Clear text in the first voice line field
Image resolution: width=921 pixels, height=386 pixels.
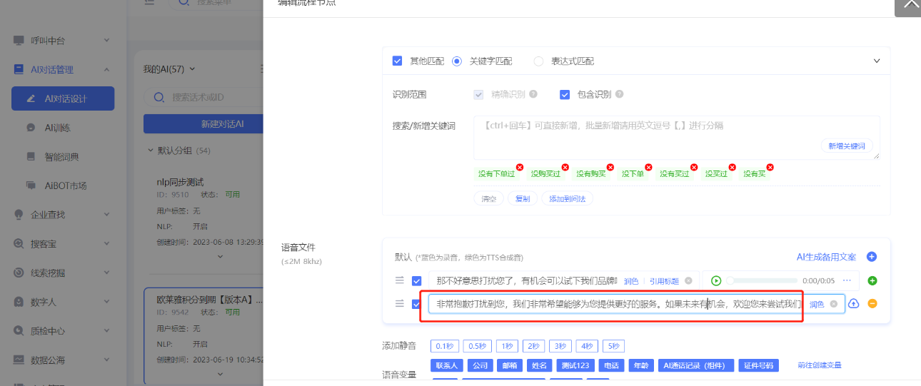688,281
